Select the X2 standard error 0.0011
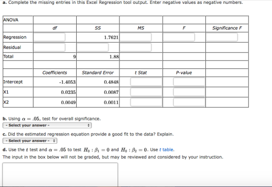Screen dimensions: 272x187 pyautogui.click(x=111, y=102)
